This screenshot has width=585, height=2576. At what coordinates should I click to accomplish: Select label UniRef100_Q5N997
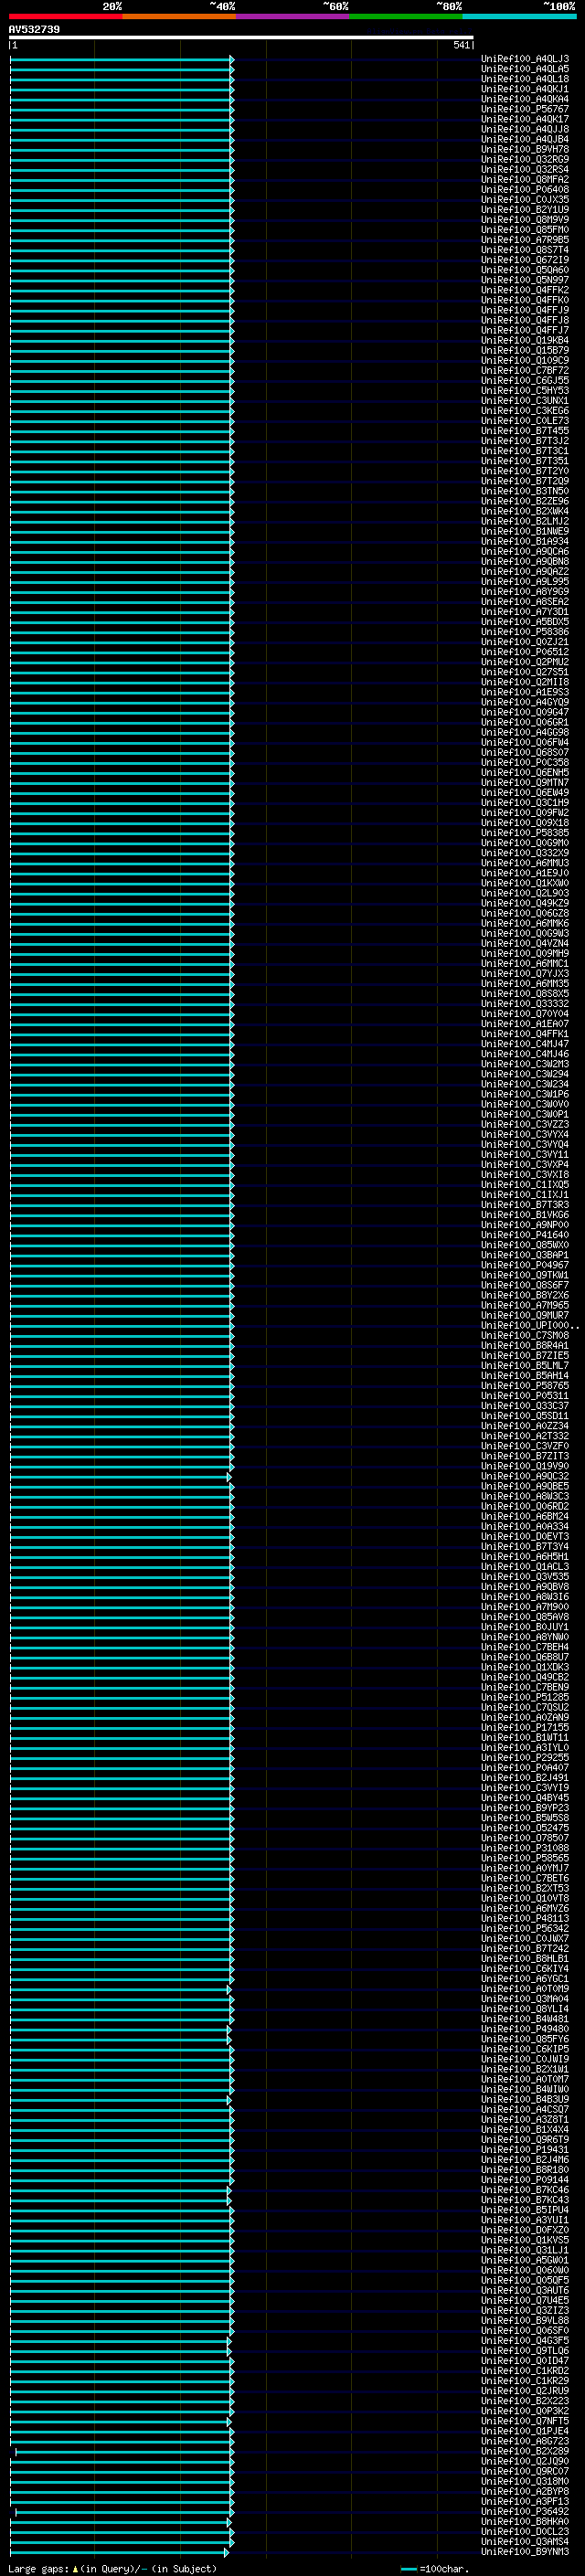click(x=525, y=280)
